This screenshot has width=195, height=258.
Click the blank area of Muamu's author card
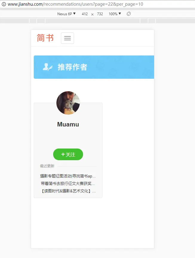[x=68, y=138]
